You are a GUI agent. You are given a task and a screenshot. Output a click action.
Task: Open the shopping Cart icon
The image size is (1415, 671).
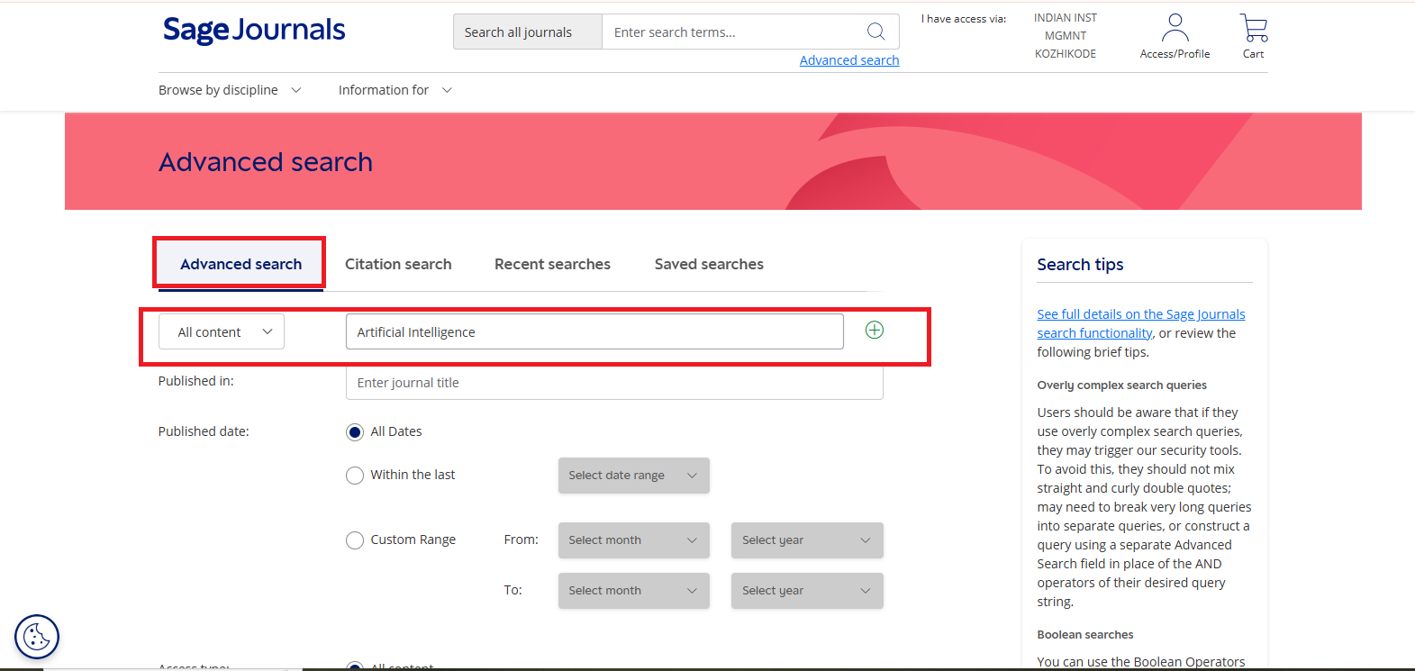(x=1253, y=29)
